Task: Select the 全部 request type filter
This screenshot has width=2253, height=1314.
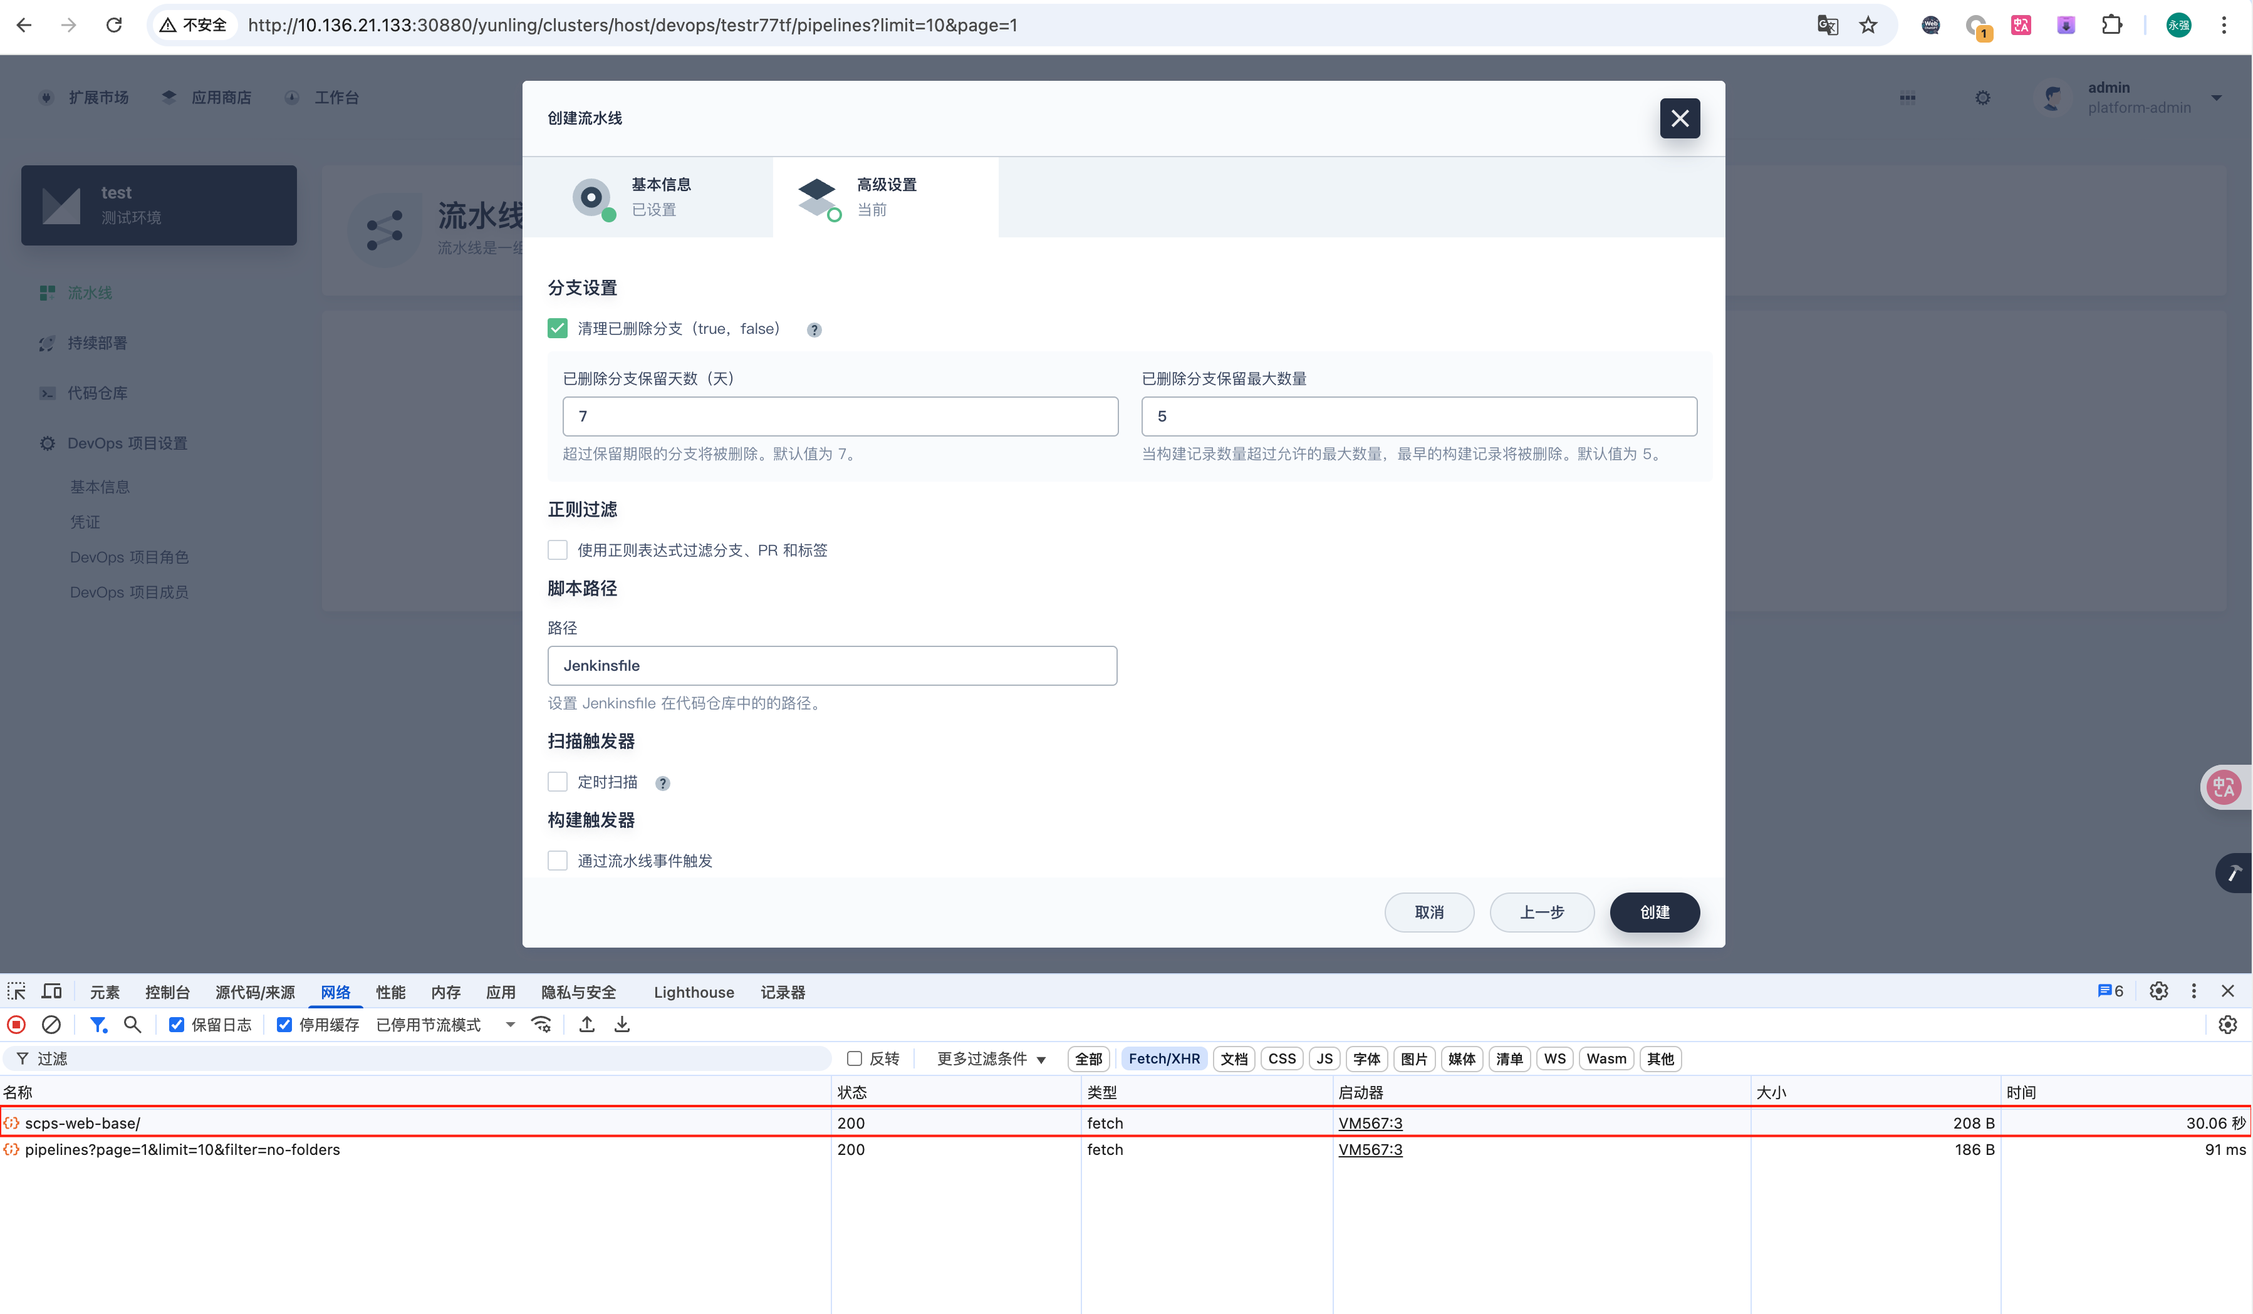Action: pos(1088,1058)
